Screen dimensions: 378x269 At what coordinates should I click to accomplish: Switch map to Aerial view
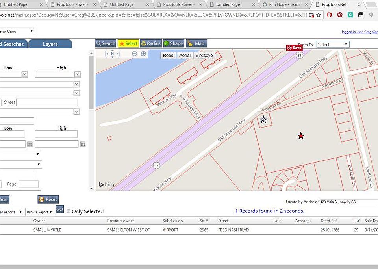coord(185,55)
